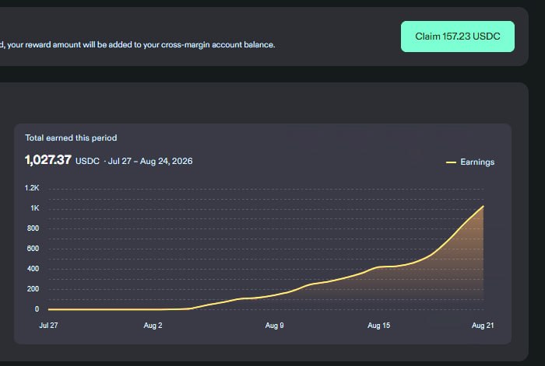
Task: Click the 1K y-axis label
Action: (x=35, y=208)
